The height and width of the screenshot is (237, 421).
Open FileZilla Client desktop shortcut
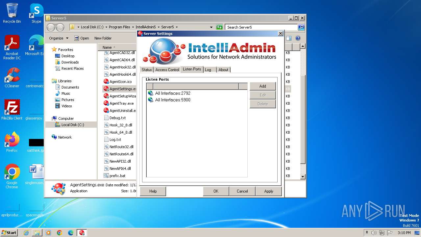pyautogui.click(x=12, y=110)
